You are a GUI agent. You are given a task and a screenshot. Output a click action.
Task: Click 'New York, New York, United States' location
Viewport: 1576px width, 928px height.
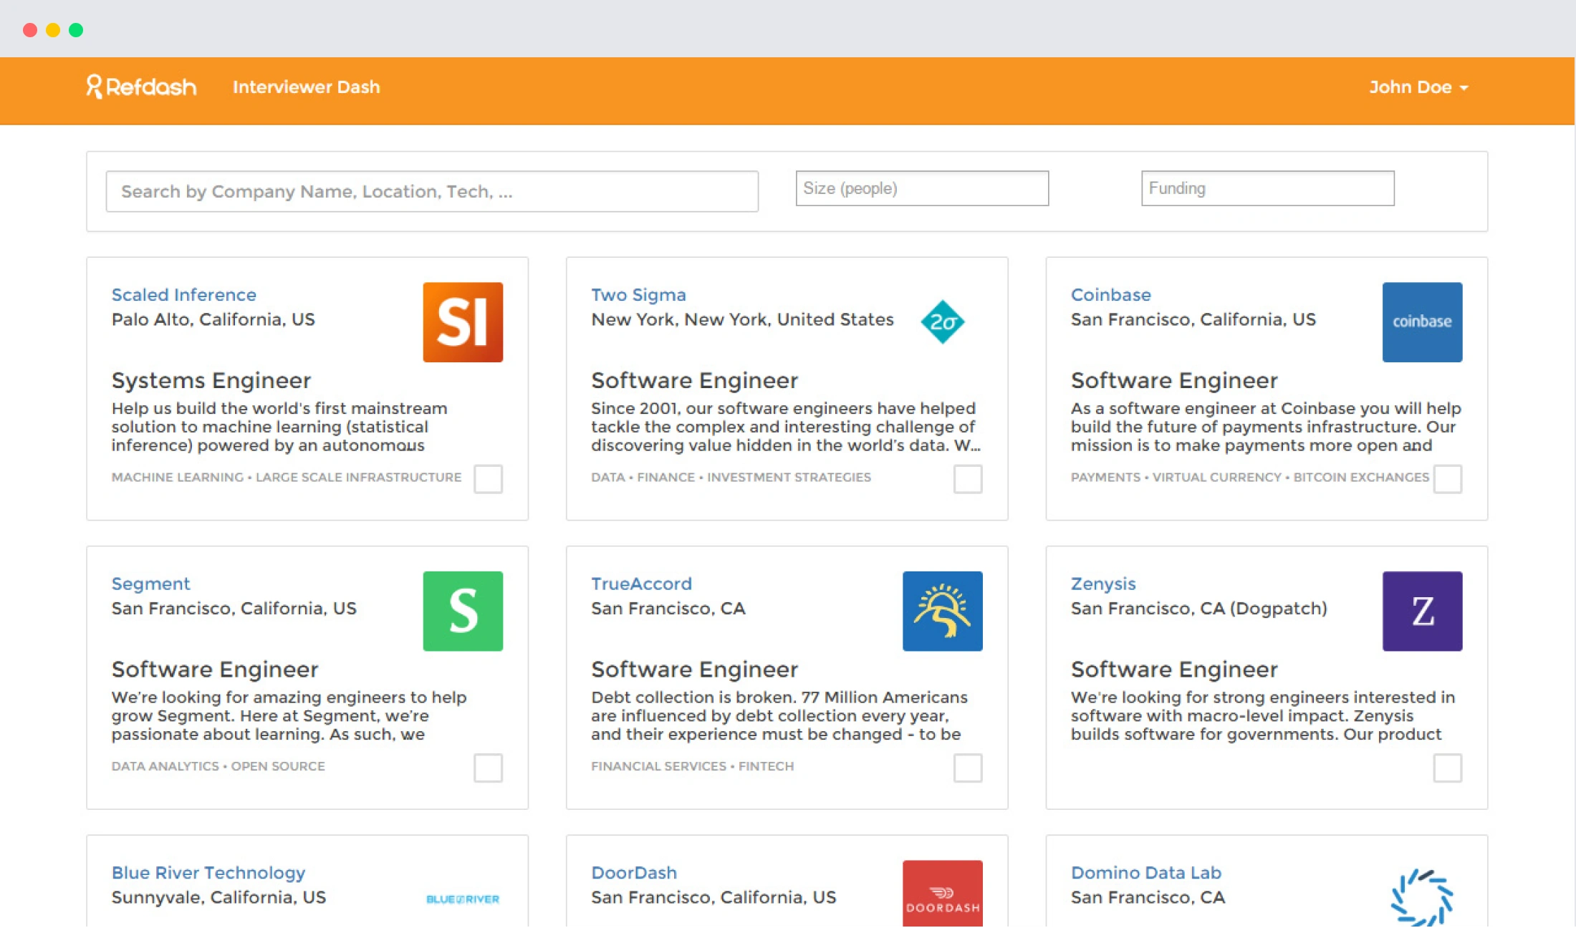coord(742,319)
